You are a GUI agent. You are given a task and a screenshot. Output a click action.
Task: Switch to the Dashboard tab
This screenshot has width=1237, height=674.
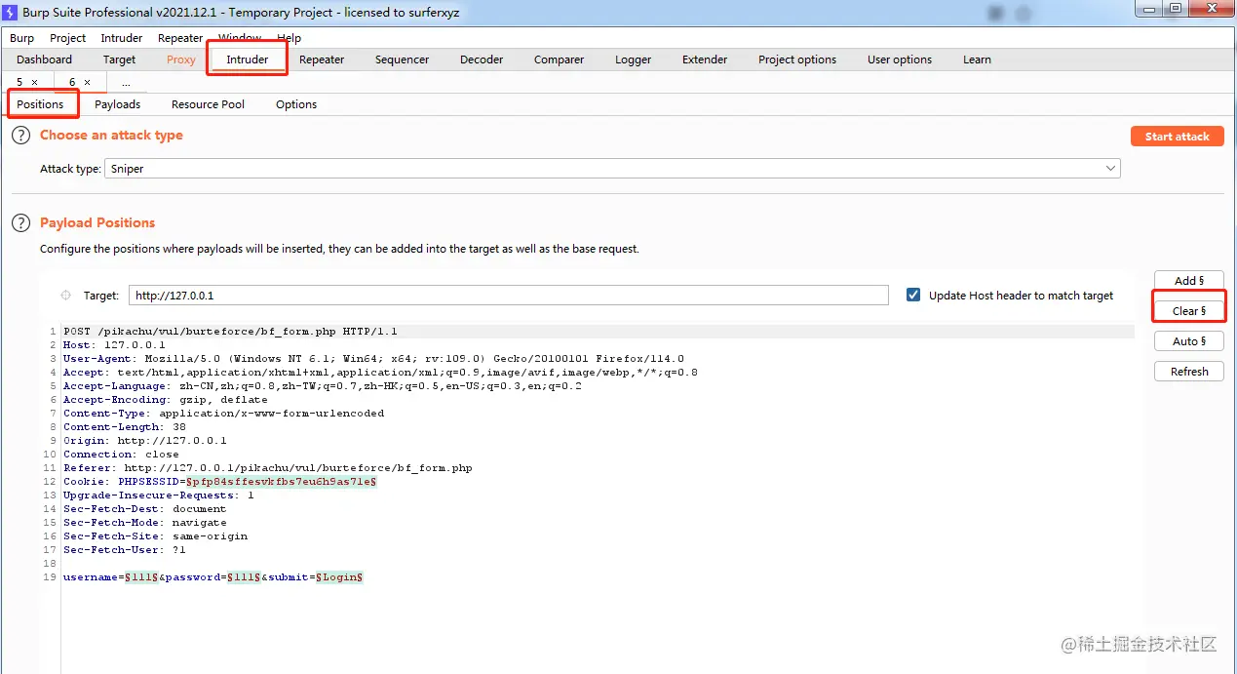(44, 59)
